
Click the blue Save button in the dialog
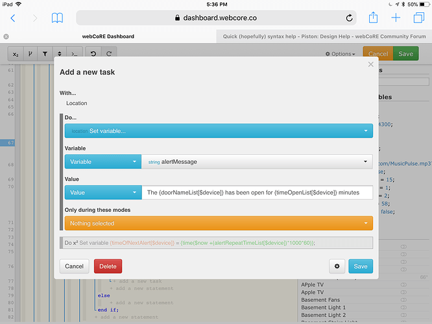coord(361,266)
